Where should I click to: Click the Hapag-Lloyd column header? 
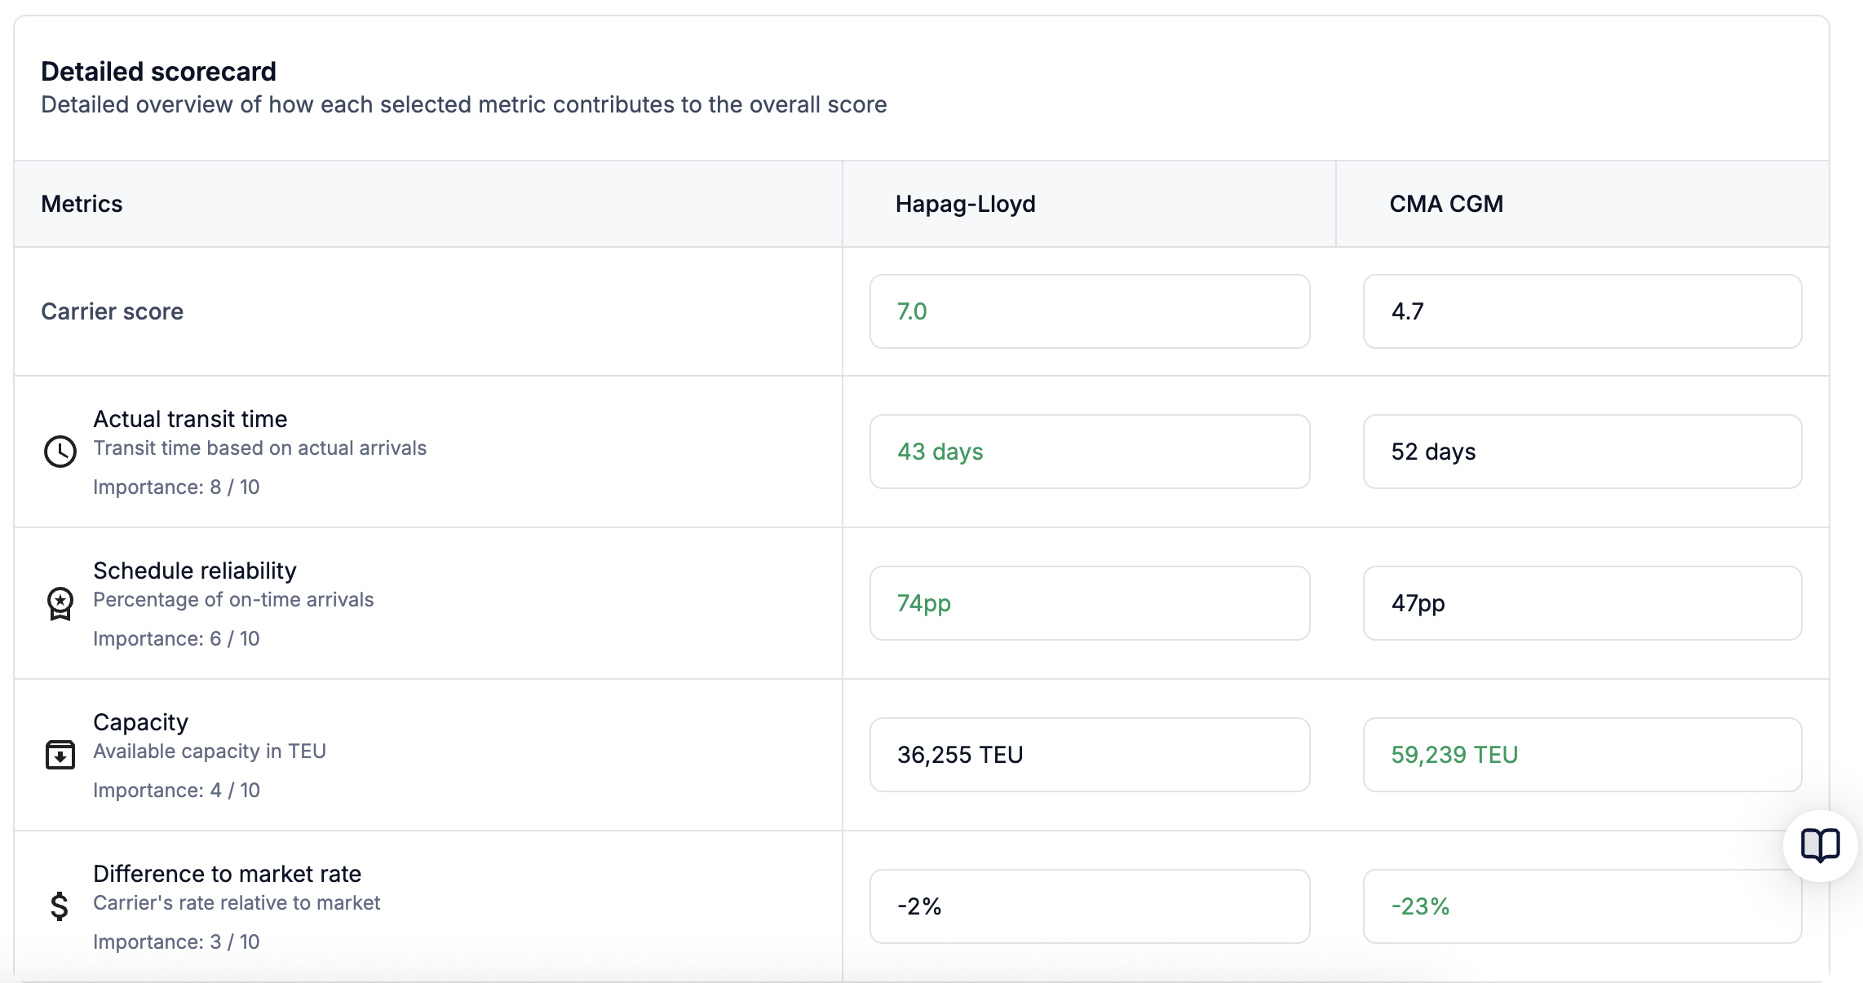point(965,204)
